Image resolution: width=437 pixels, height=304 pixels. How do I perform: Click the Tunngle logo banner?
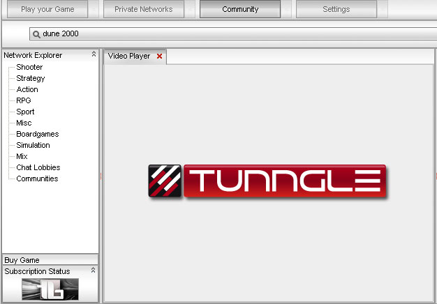coord(267,181)
